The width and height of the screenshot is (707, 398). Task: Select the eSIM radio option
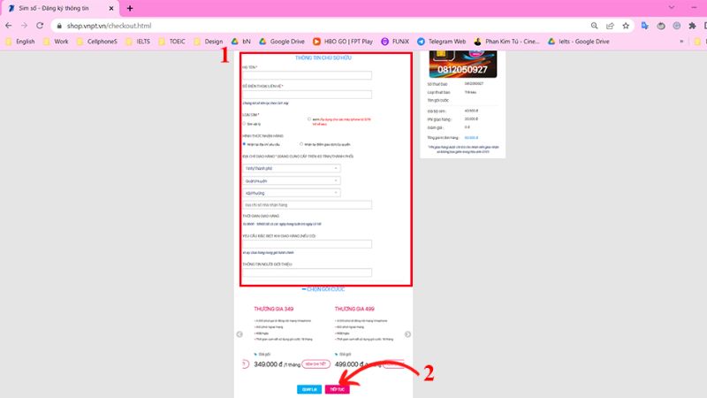(x=308, y=119)
